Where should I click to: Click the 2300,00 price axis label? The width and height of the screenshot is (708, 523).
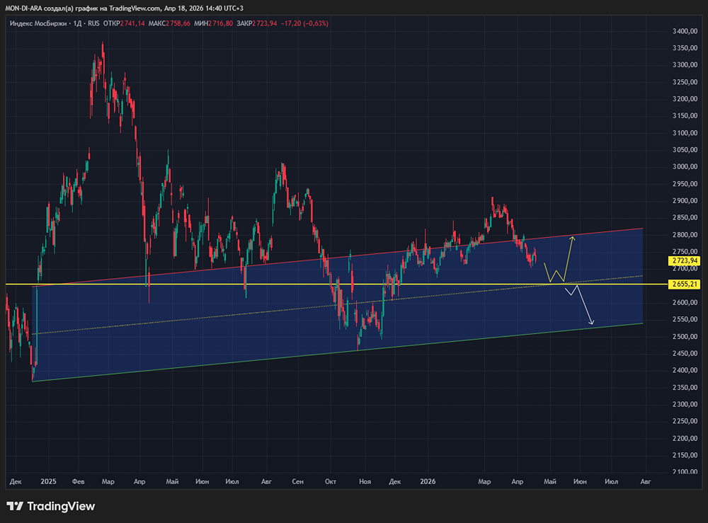click(x=685, y=404)
